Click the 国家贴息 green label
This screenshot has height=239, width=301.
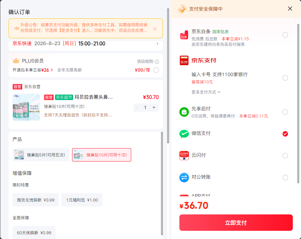220,32
